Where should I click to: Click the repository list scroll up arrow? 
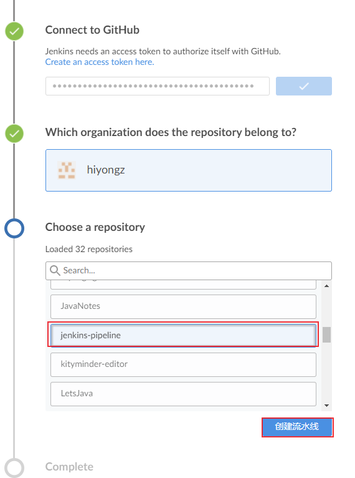(x=326, y=286)
